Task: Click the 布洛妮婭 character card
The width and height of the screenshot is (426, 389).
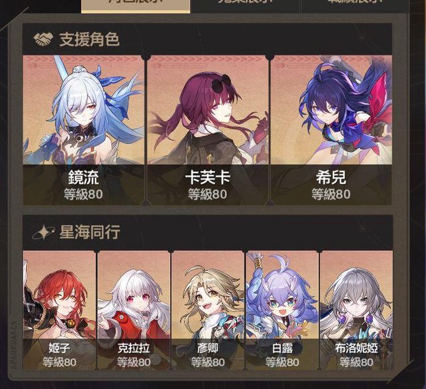Action: pos(356,310)
